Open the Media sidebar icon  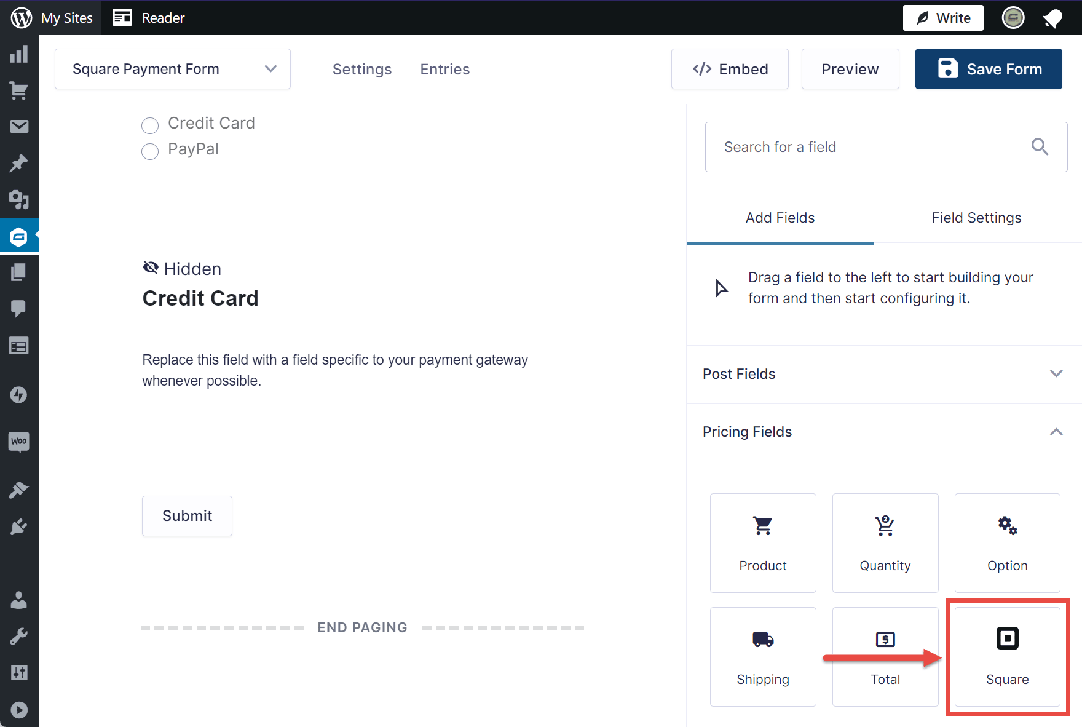(19, 199)
